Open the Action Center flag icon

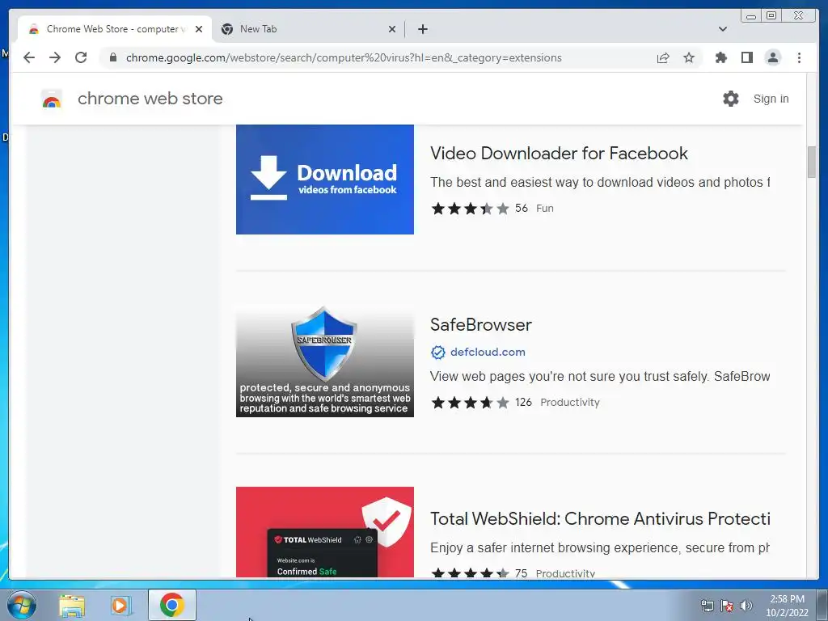[x=727, y=606]
